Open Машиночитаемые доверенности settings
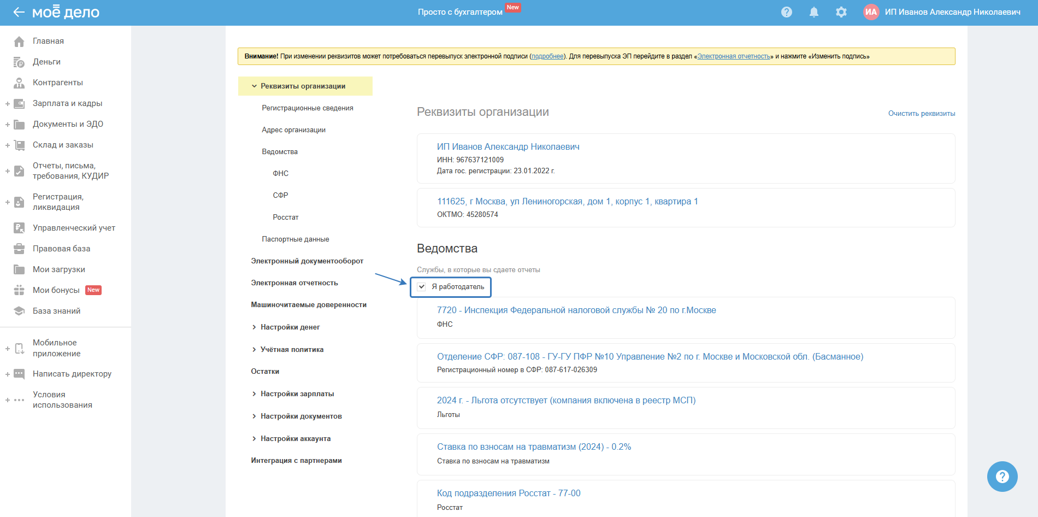The image size is (1038, 517). (309, 305)
